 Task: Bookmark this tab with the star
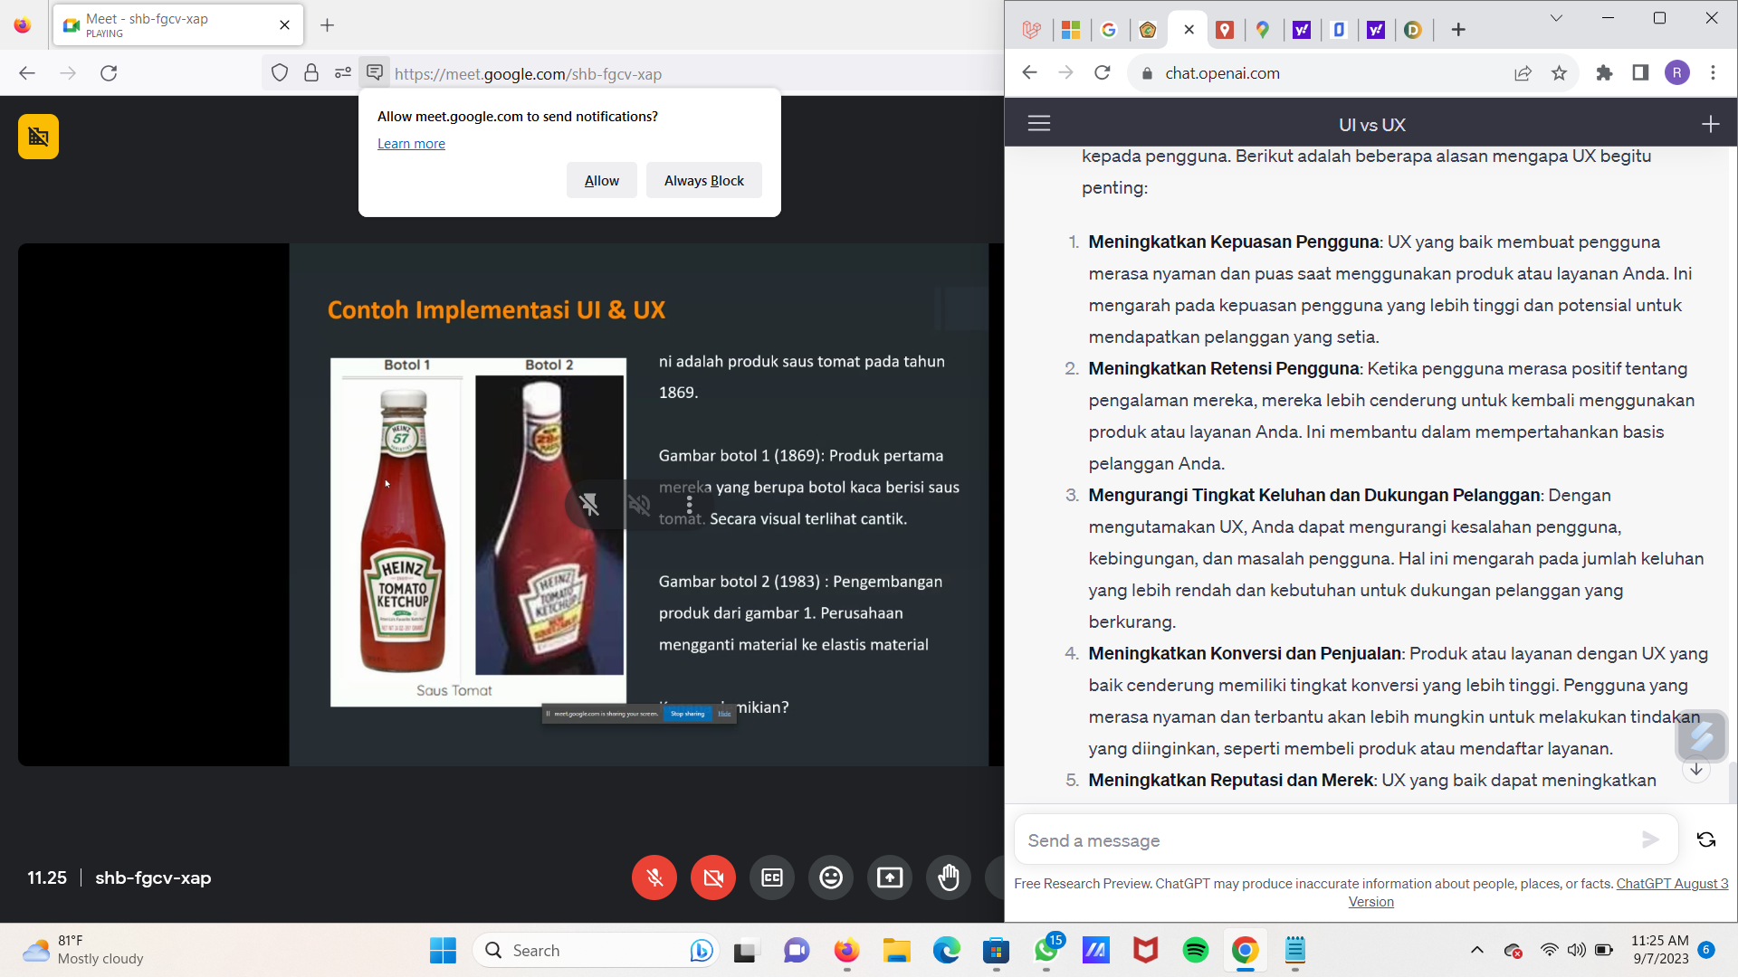(x=1559, y=73)
